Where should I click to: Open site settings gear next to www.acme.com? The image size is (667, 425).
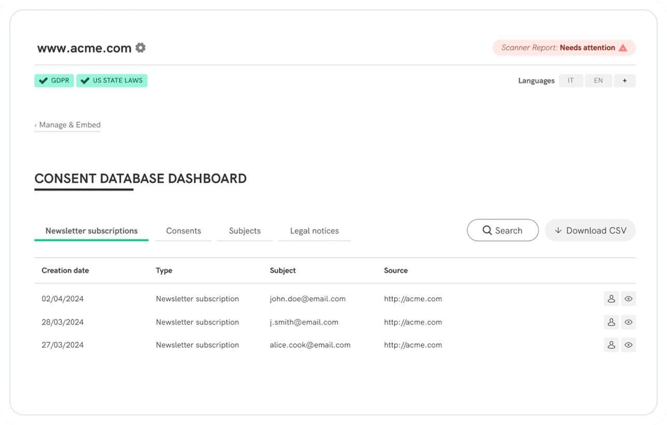tap(140, 48)
